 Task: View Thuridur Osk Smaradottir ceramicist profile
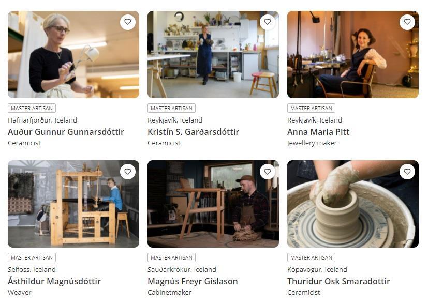(x=339, y=281)
